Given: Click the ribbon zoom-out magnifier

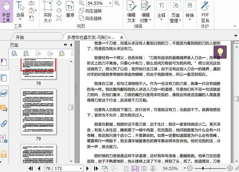Looking at the screenshot, I should click(82, 3).
